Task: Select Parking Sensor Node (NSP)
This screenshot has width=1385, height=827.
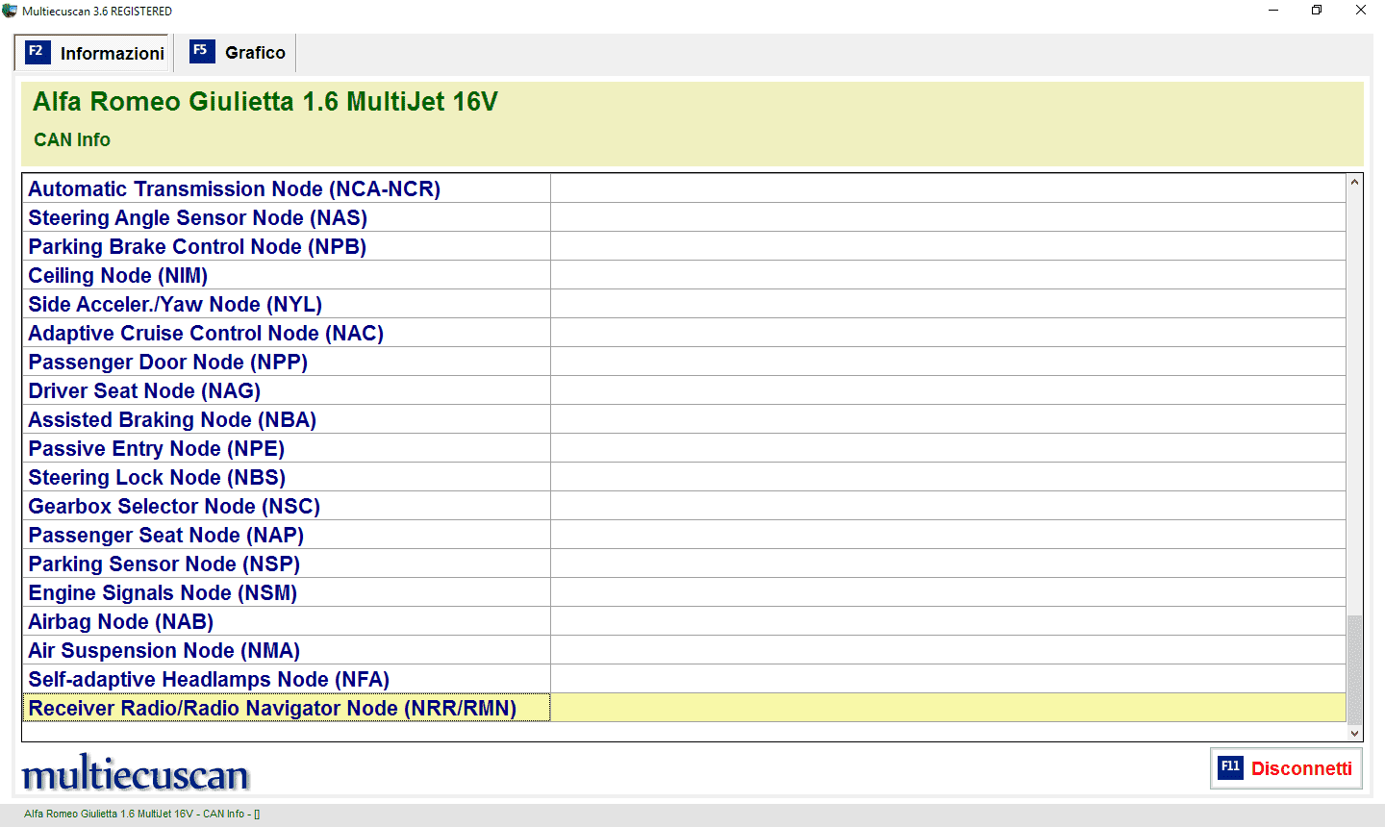Action: pyautogui.click(x=684, y=564)
